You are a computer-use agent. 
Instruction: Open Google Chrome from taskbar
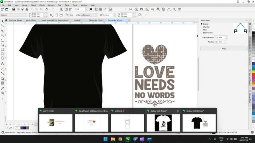click(x=120, y=139)
